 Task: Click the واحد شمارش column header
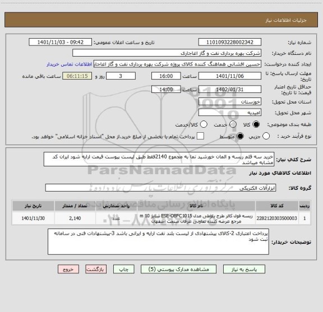tap(116, 206)
